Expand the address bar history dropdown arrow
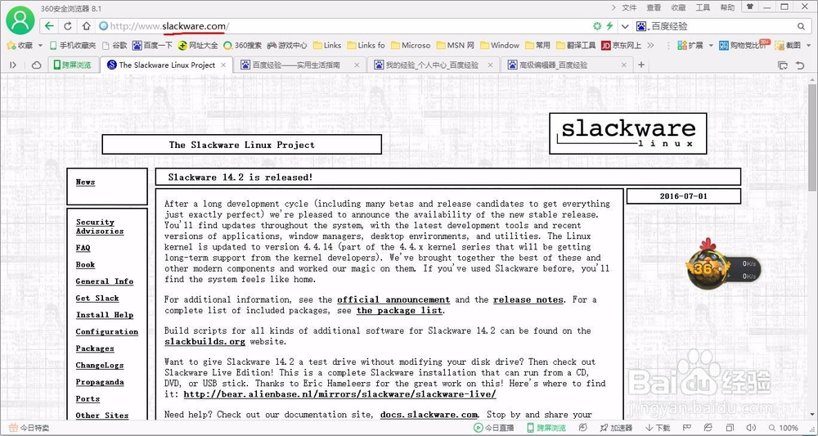The image size is (818, 436). [625, 26]
